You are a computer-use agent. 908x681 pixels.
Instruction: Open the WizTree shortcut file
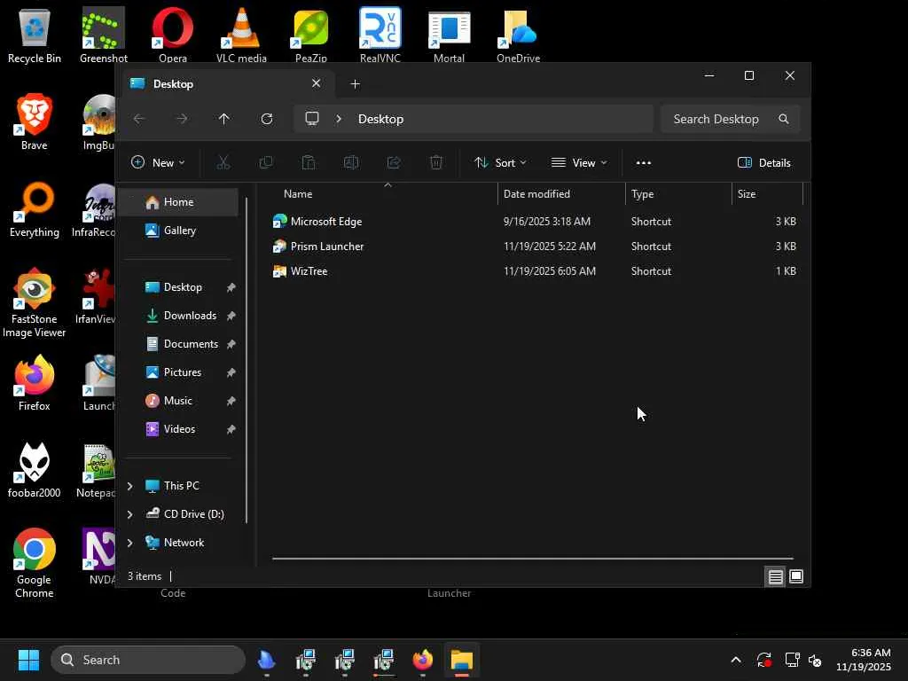[309, 271]
